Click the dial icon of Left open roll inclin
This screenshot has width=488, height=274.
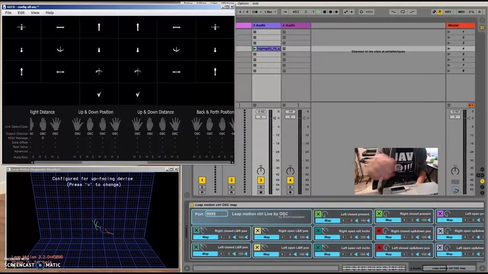[325, 248]
